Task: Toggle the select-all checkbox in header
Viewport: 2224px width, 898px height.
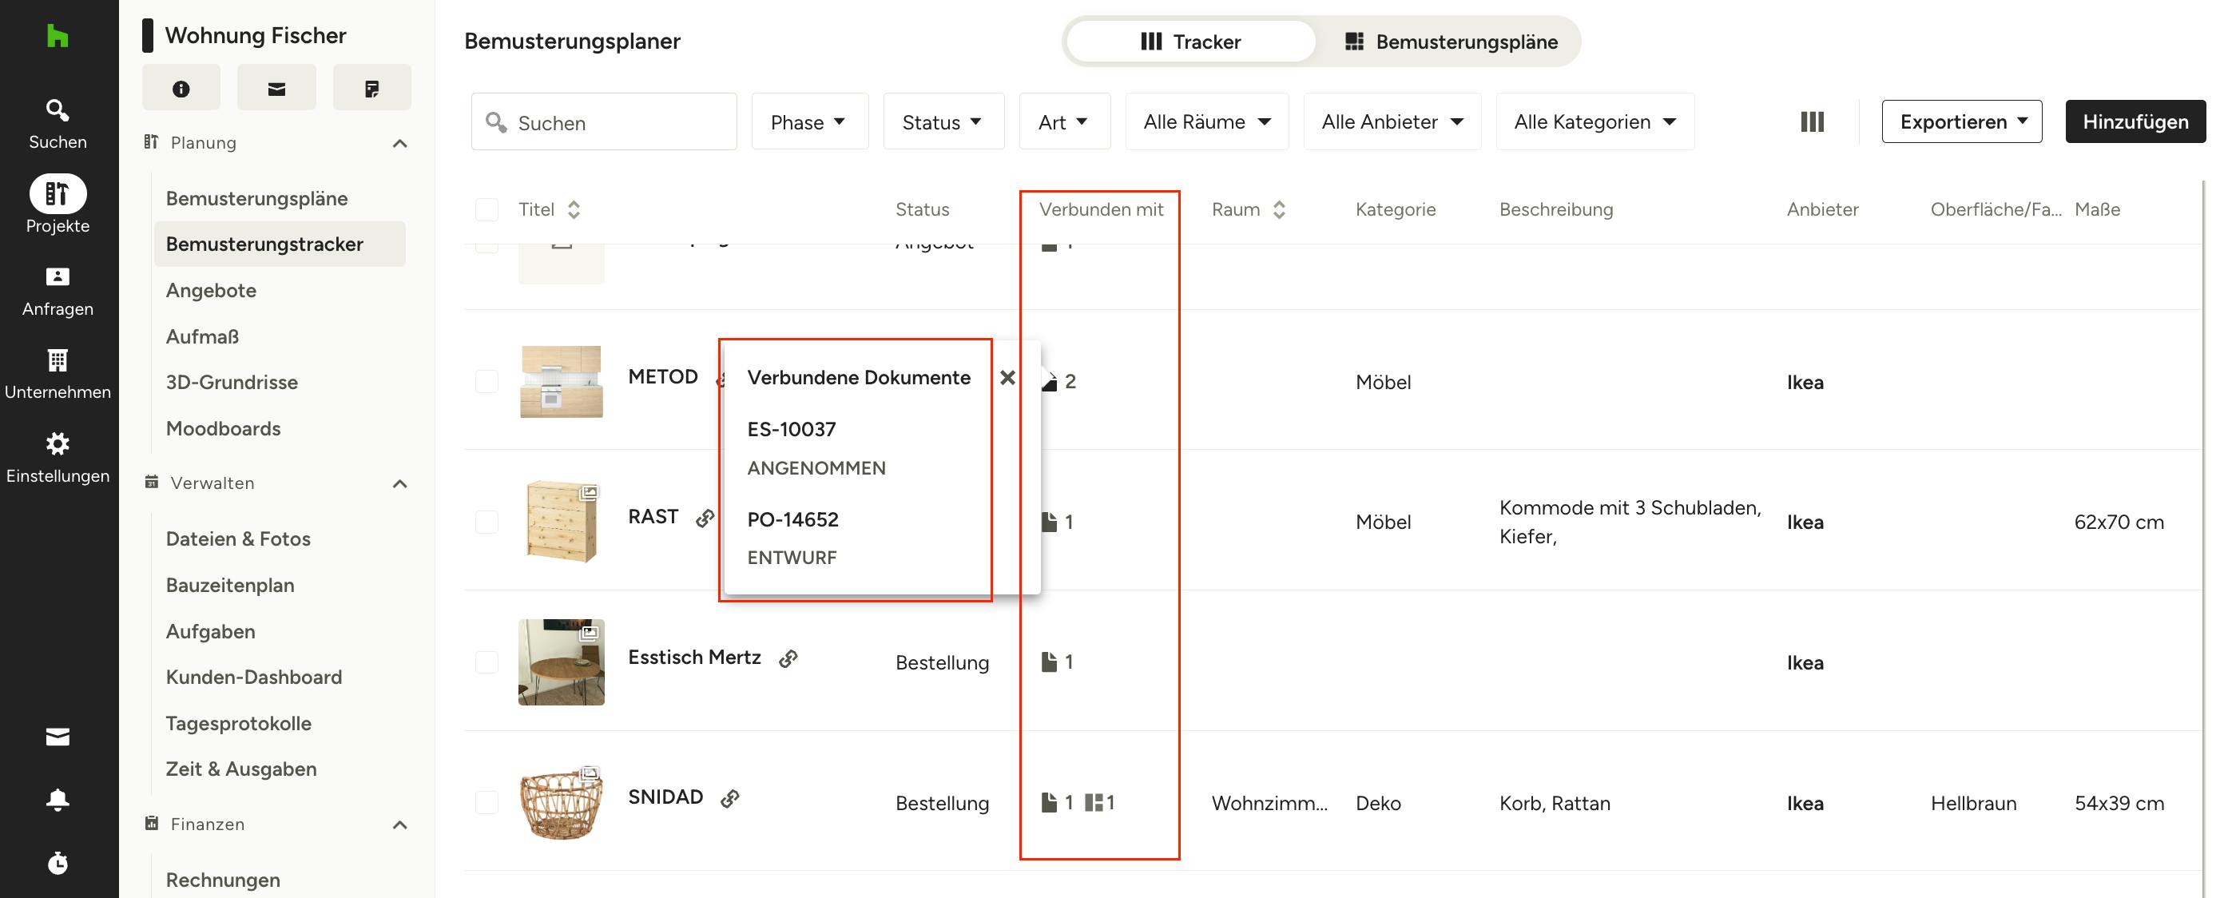Action: (487, 209)
